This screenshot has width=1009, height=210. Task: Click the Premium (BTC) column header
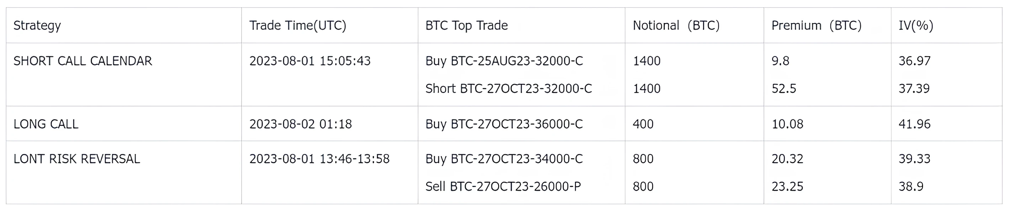pos(816,26)
